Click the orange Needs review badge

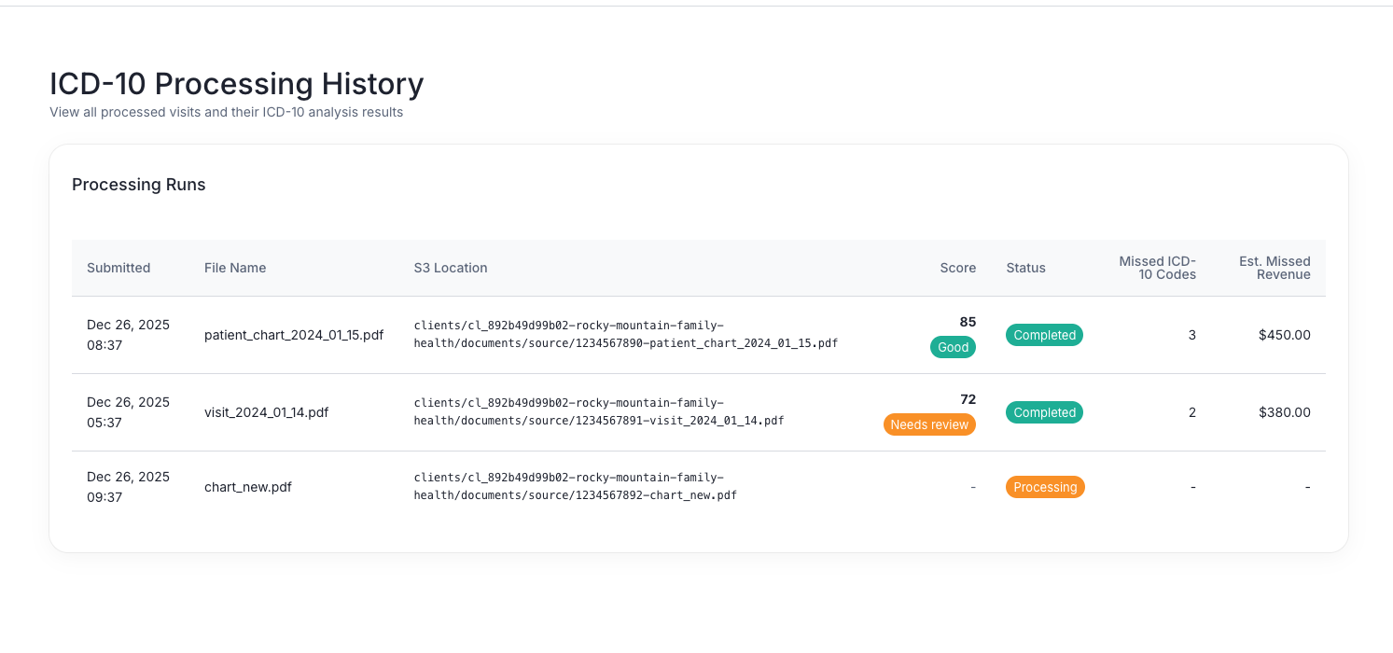pos(929,424)
